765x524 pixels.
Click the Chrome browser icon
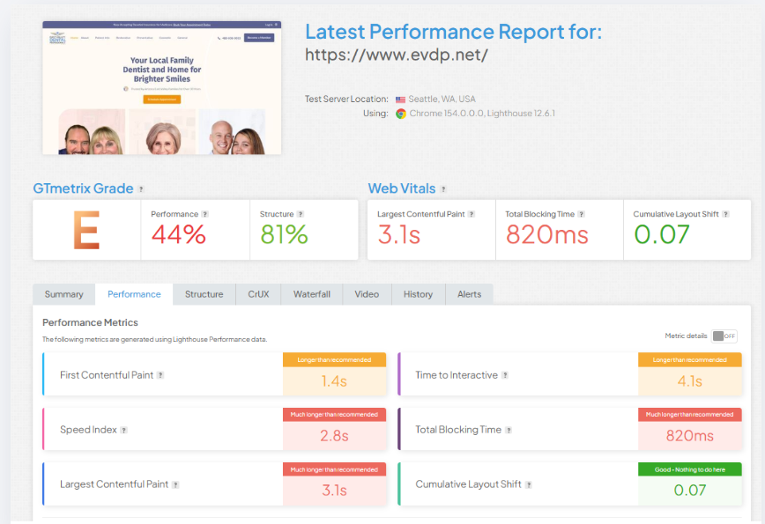(x=401, y=114)
